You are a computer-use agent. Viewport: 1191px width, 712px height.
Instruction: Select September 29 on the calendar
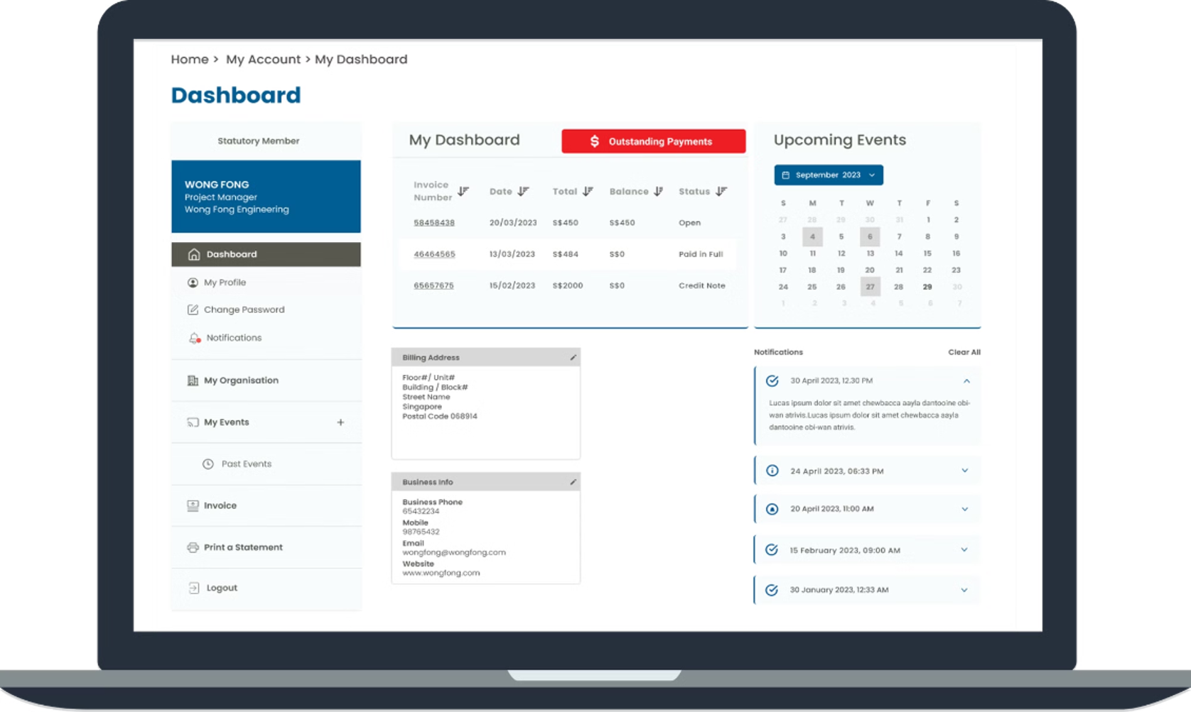(927, 287)
